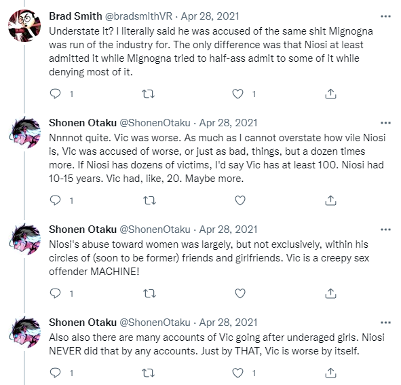Open more options on Brad Smith's tweet
The image size is (401, 385).
pyautogui.click(x=385, y=16)
